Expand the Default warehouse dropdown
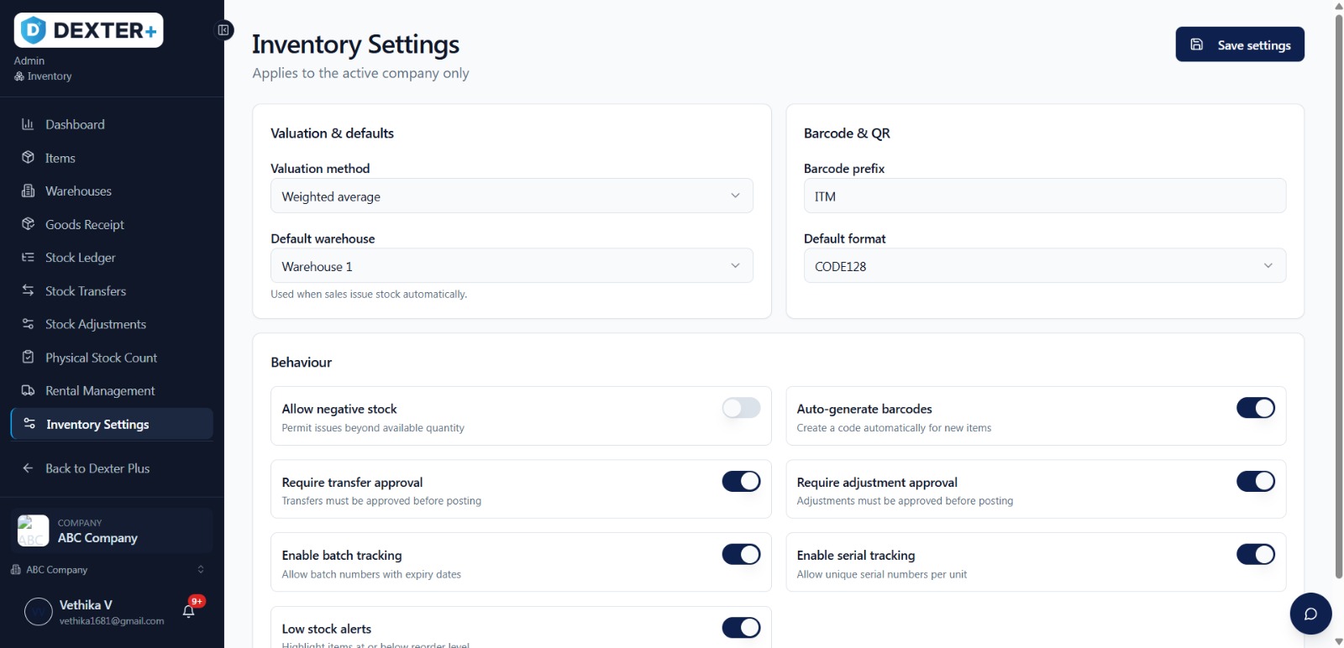The height and width of the screenshot is (648, 1344). (512, 266)
